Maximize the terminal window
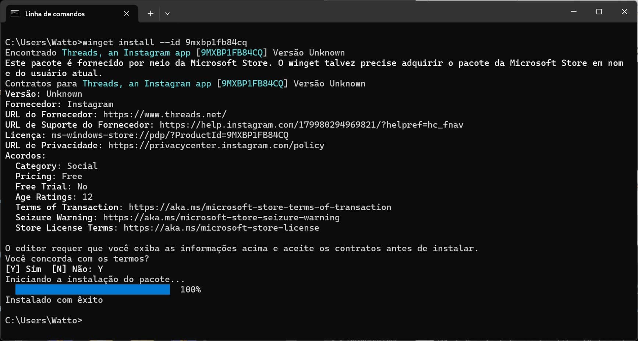 599,12
